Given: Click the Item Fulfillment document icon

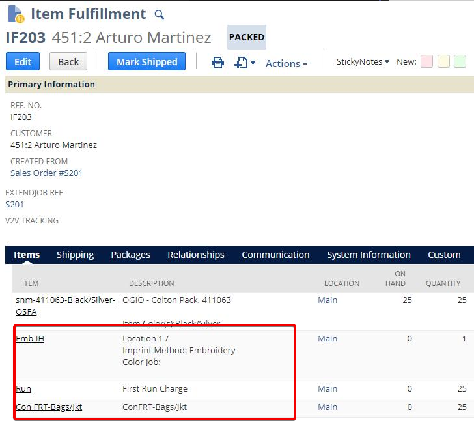Looking at the screenshot, I should point(16,14).
